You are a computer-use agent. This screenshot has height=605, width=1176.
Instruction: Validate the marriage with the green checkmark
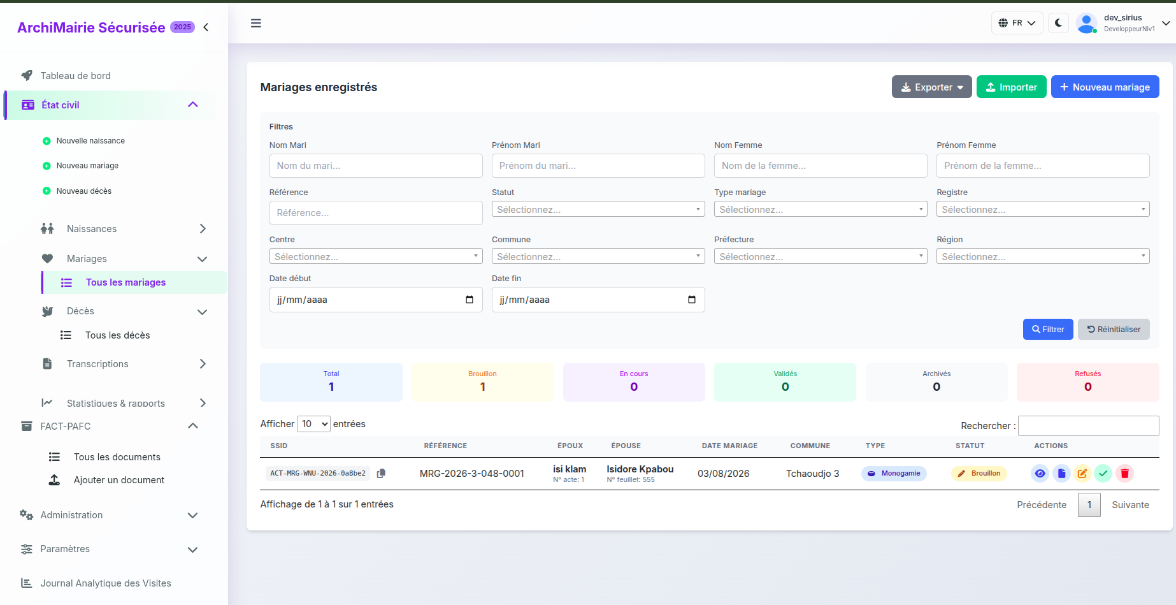pyautogui.click(x=1103, y=473)
